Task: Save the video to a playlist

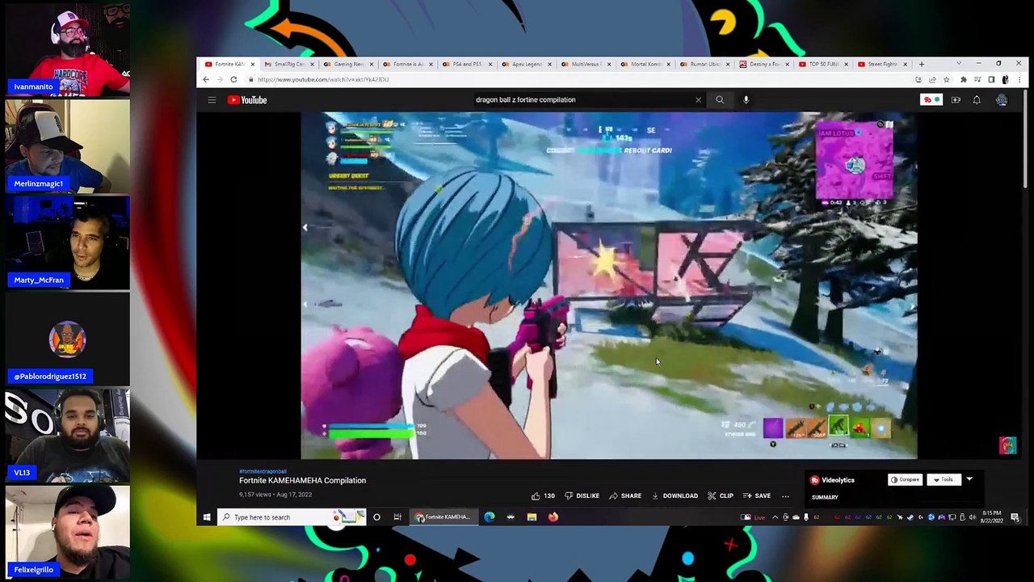Action: tap(756, 496)
